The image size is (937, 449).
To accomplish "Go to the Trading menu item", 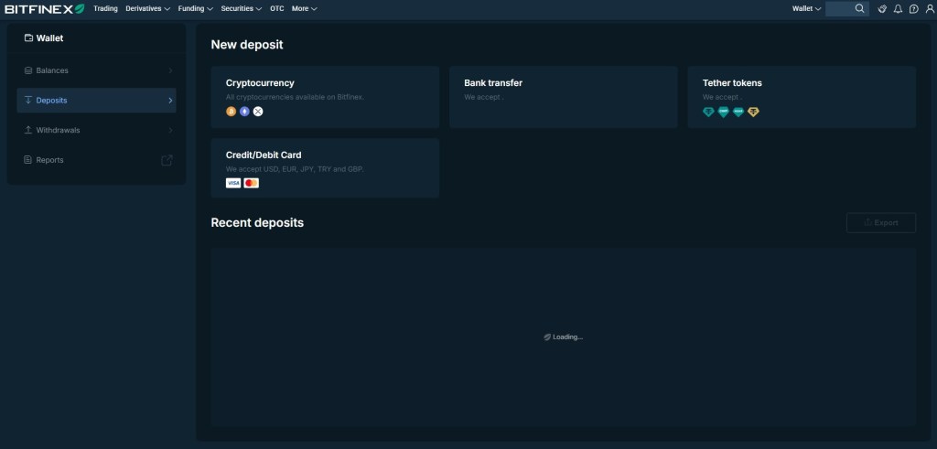I will pos(106,9).
